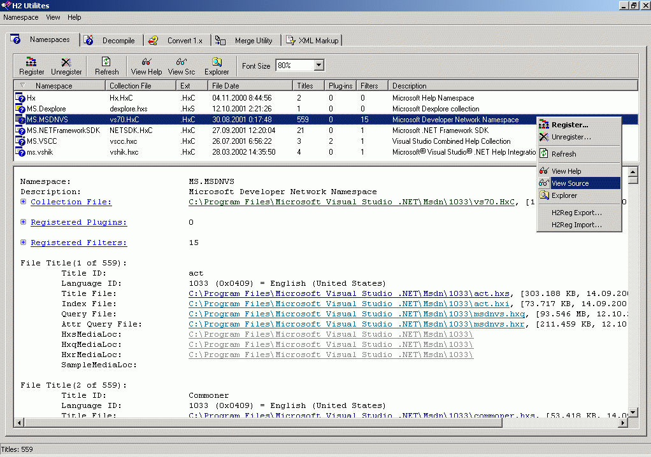
Task: Click the MS.NETFrameworkSDK row icon
Action: click(x=20, y=130)
